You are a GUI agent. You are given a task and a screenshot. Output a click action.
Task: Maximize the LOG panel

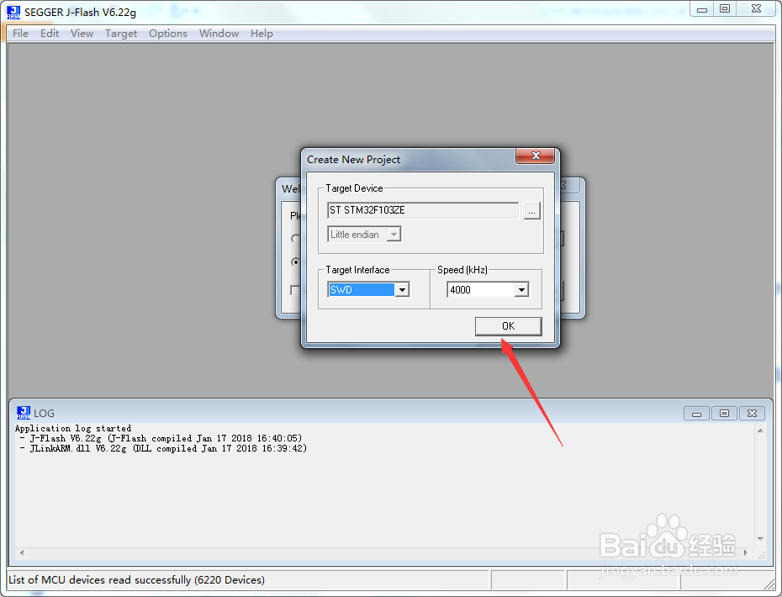(724, 414)
